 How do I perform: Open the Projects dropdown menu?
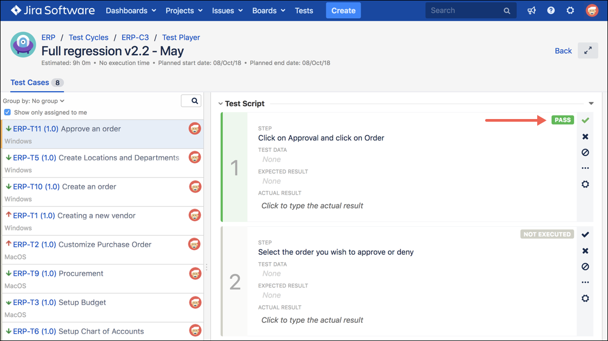coord(184,11)
